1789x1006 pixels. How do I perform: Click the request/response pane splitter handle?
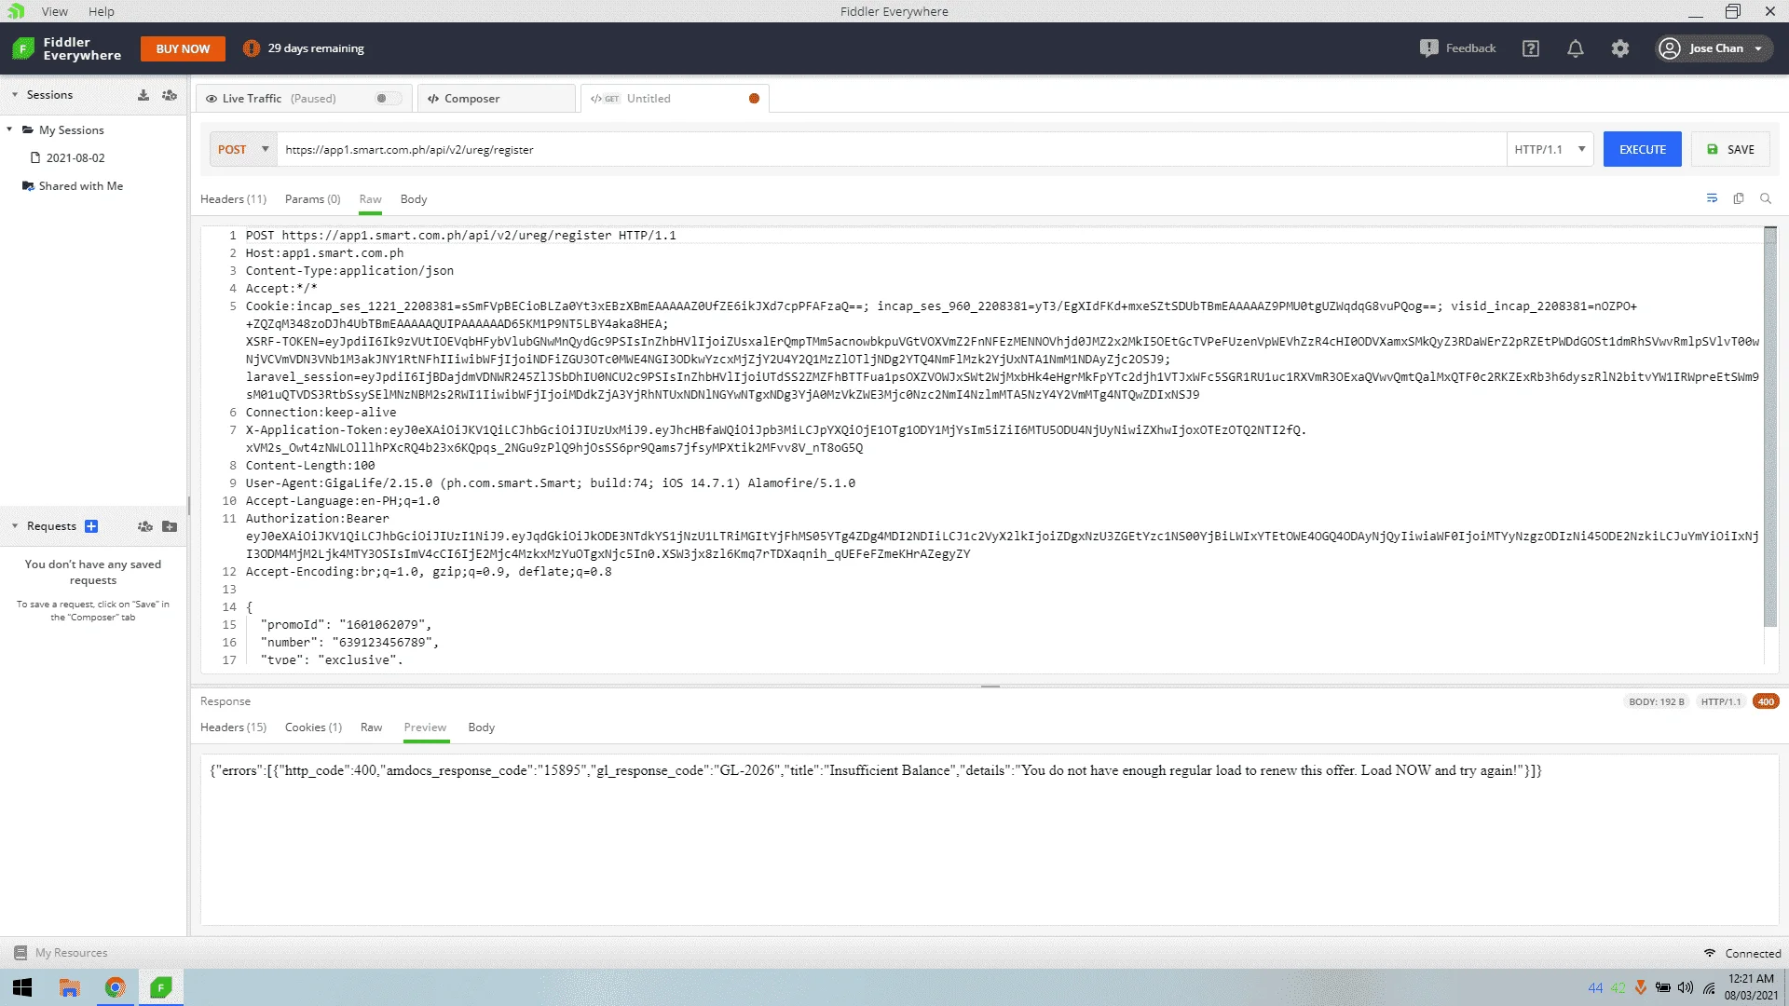click(x=990, y=687)
